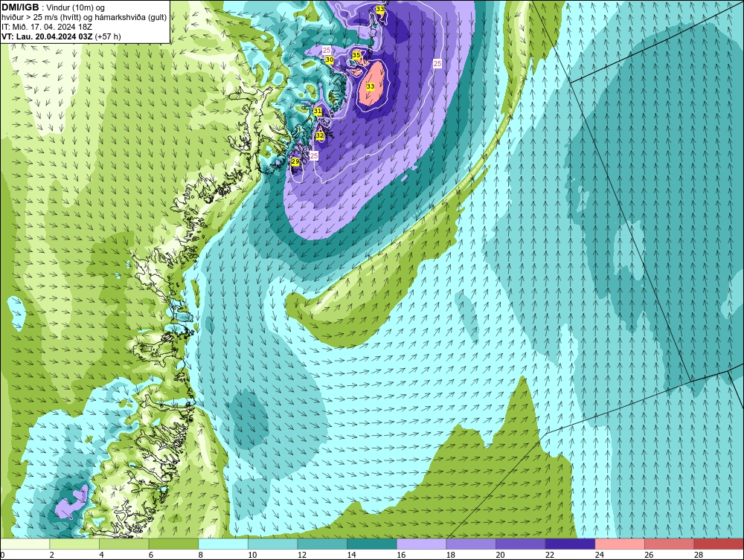Click the yellow 30 gust label

(330, 59)
